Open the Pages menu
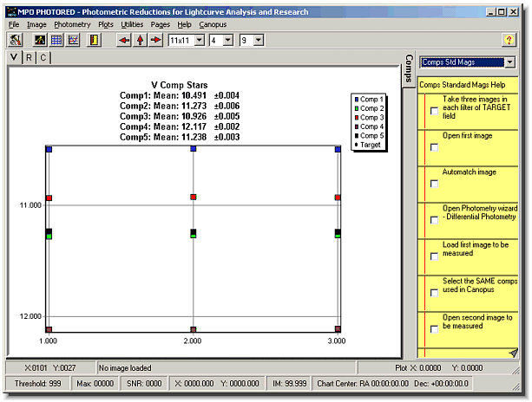Viewport: 532px width, 402px height. pyautogui.click(x=161, y=24)
